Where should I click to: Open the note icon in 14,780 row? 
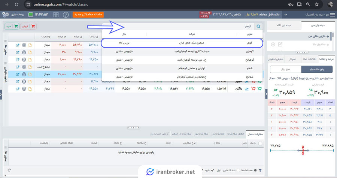click(x=30, y=60)
